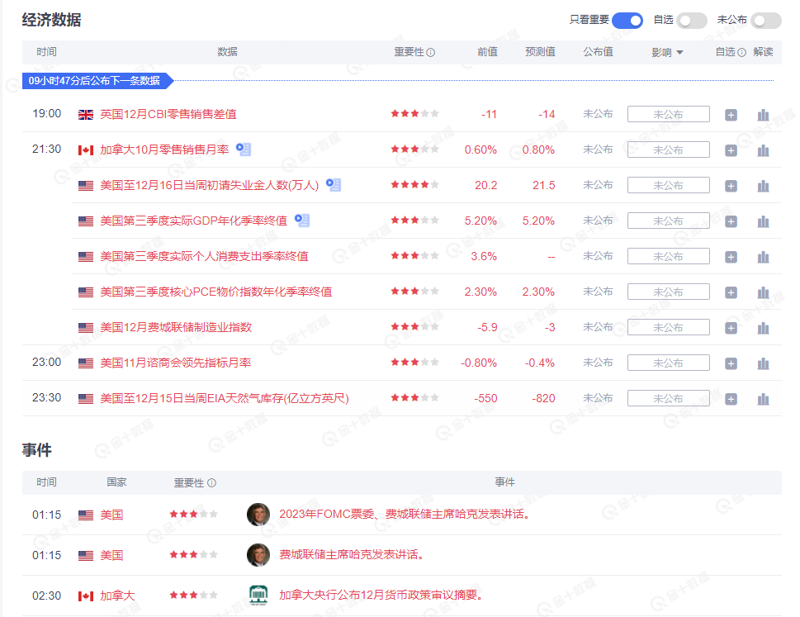
Task: Click Harker's portrait in FOMC event row
Action: (x=258, y=515)
